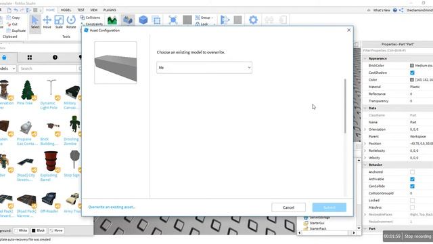Click the Play icon in the ribbon
433x244 pixels.
coord(225,20)
